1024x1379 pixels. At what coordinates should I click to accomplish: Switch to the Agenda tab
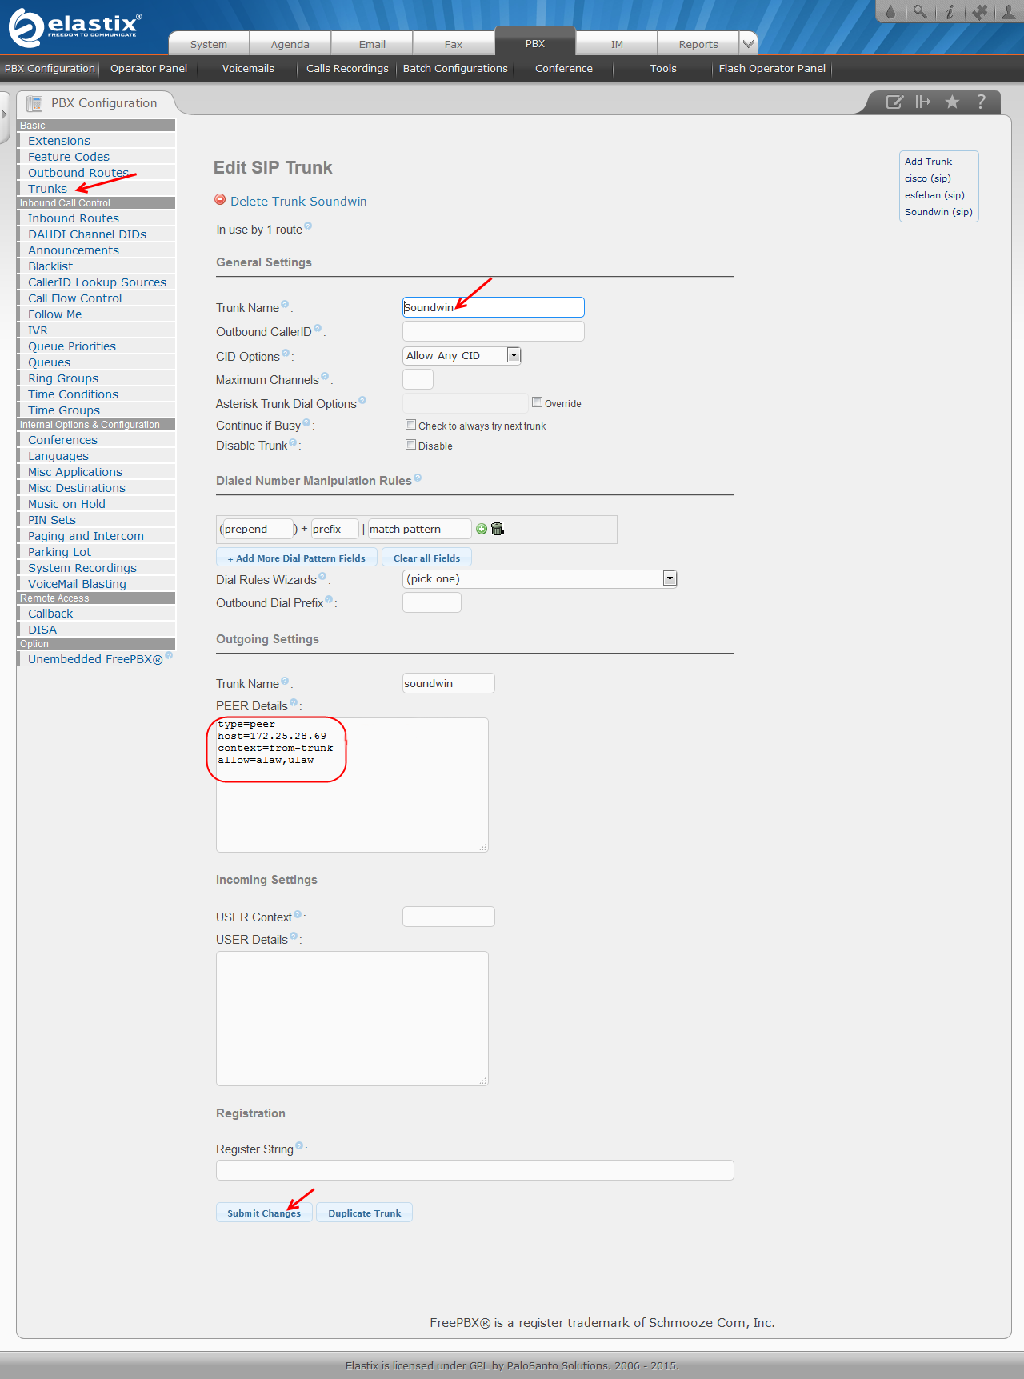click(290, 44)
